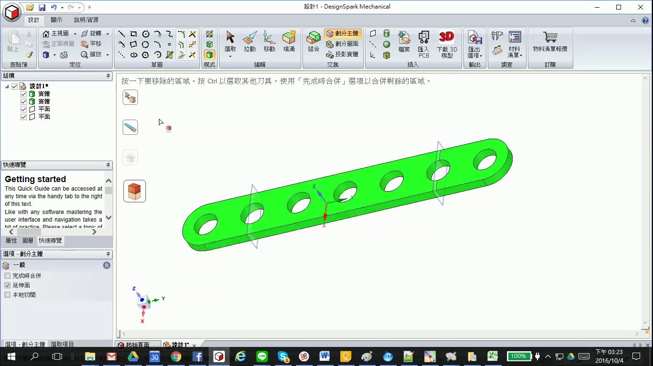Open the 顯示 ribbon tab
The height and width of the screenshot is (366, 653).
coord(56,20)
